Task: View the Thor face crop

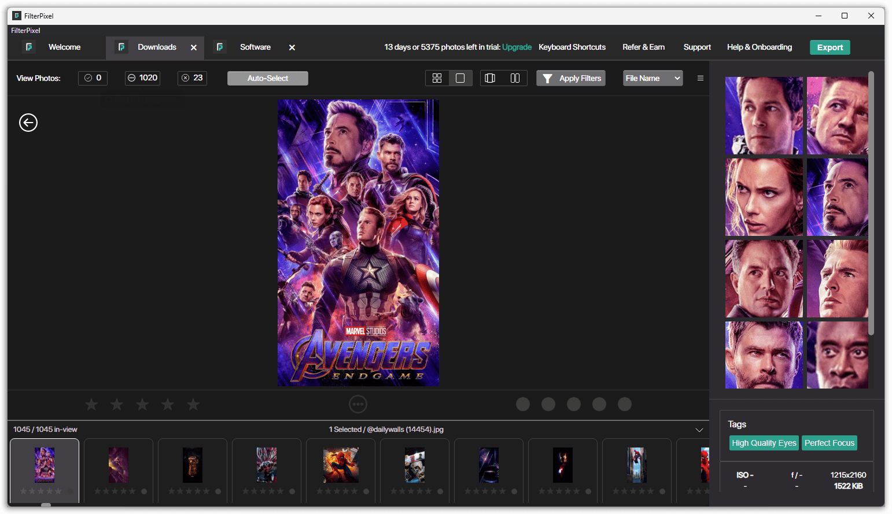Action: [x=764, y=355]
